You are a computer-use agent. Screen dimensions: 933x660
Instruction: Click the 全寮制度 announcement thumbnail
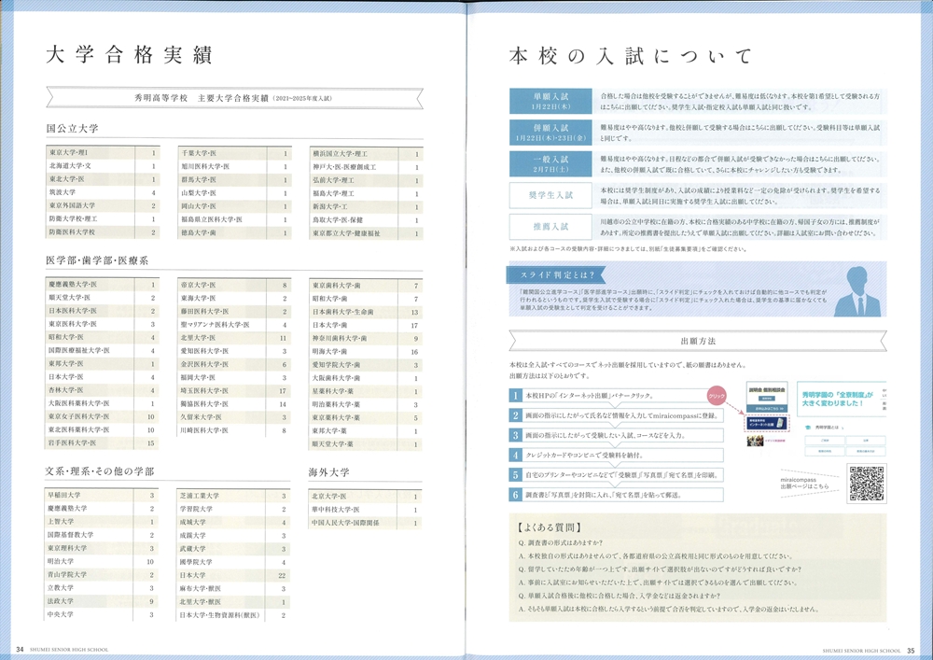click(841, 399)
